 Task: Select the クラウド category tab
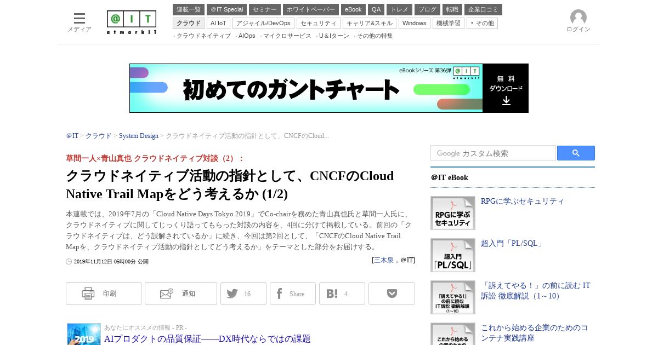[189, 24]
